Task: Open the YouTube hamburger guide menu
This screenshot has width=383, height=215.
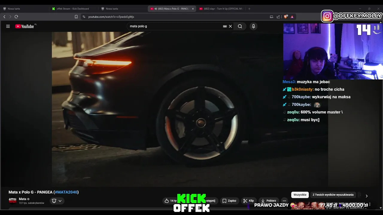Action: click(8, 26)
